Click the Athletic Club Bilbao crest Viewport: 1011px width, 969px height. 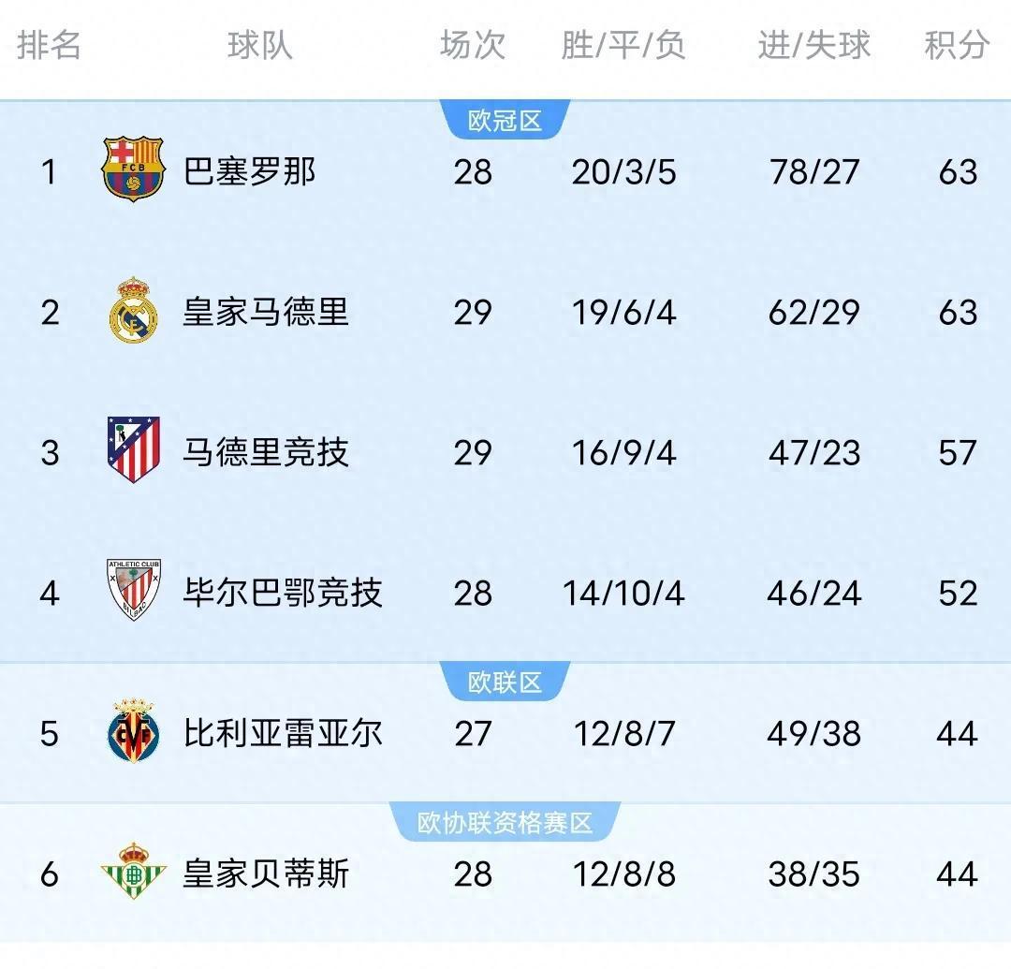click(134, 590)
